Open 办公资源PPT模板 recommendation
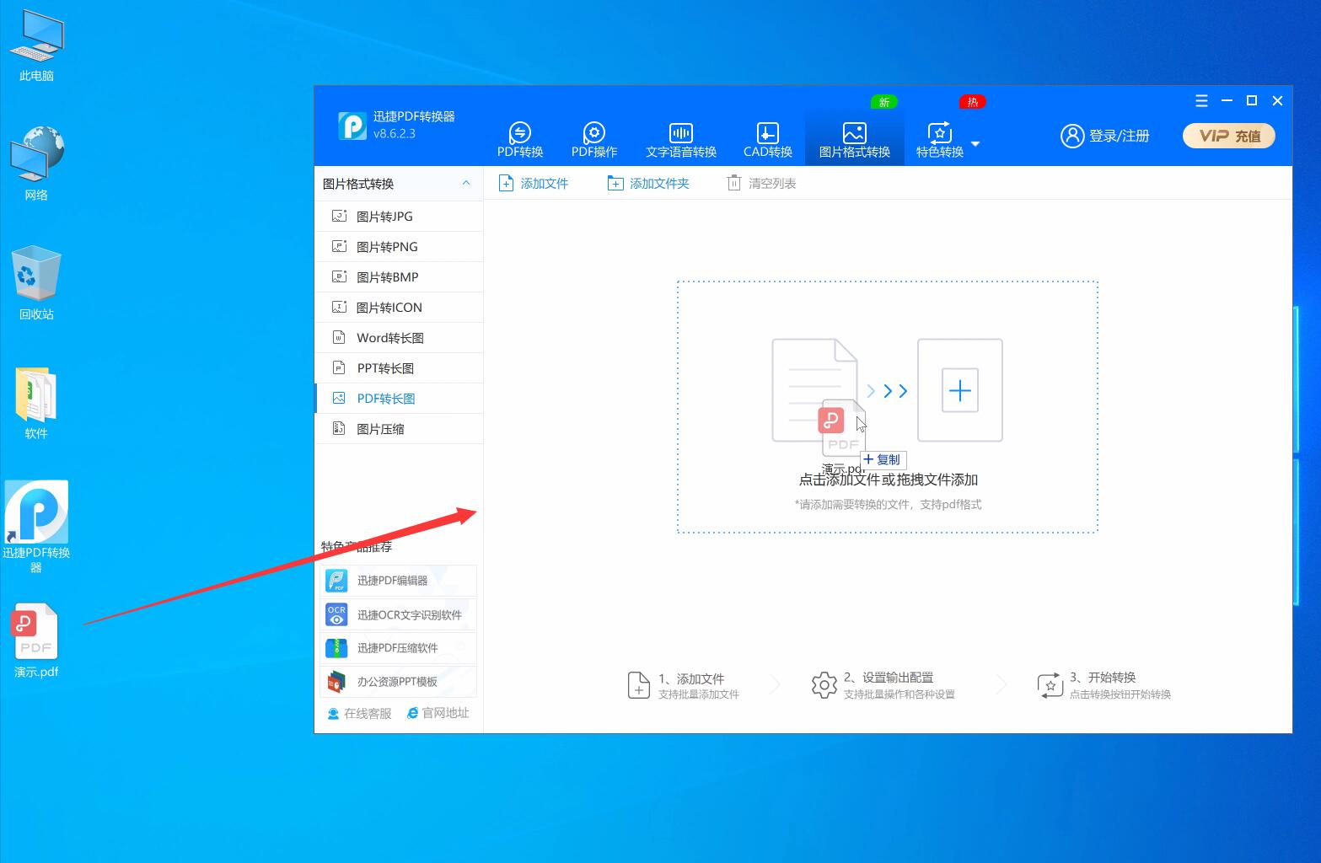This screenshot has width=1321, height=863. click(x=398, y=681)
